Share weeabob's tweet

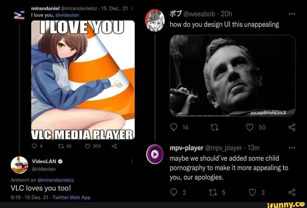291,127
